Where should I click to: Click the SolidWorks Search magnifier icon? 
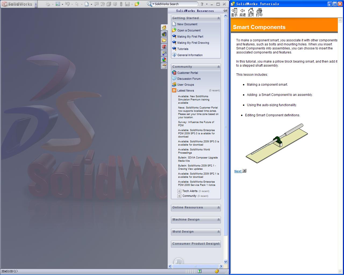[x=149, y=4]
